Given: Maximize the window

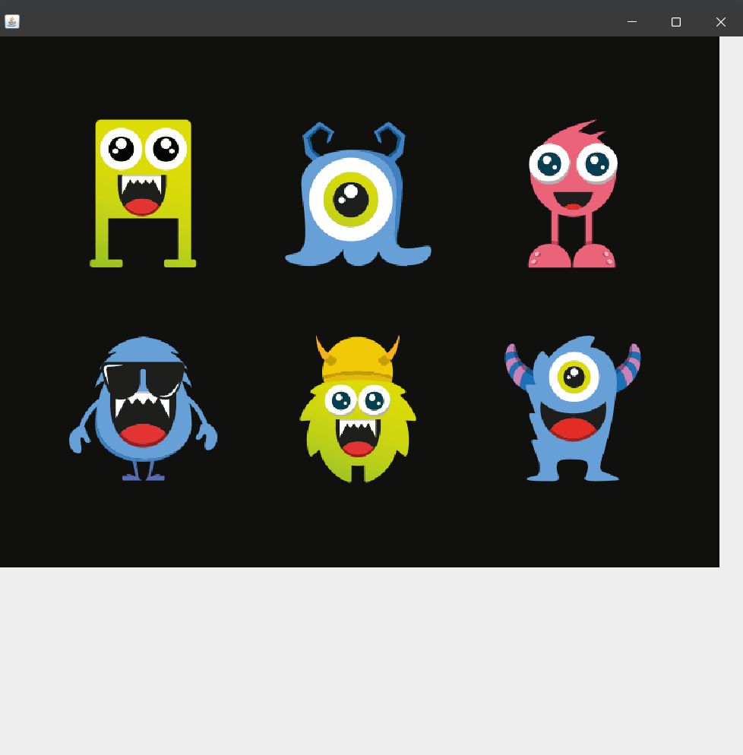Looking at the screenshot, I should pos(676,22).
